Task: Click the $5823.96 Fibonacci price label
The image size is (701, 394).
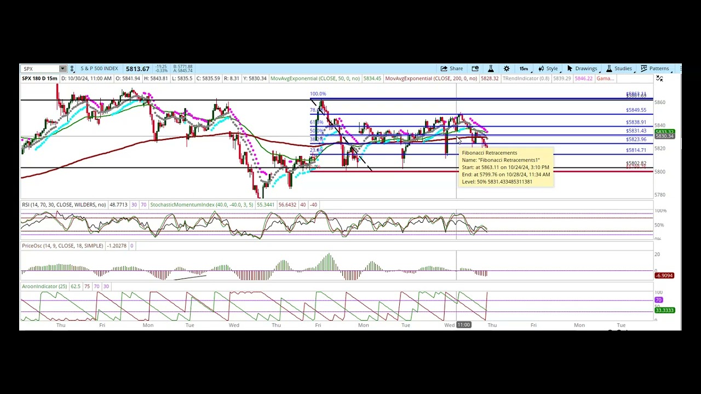Action: [x=636, y=140]
